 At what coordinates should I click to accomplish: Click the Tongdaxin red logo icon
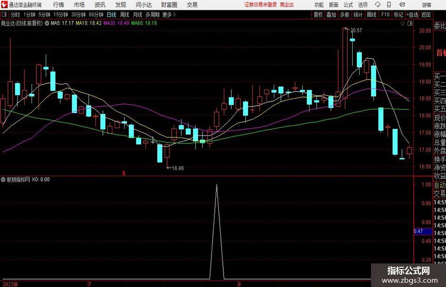pyautogui.click(x=4, y=5)
